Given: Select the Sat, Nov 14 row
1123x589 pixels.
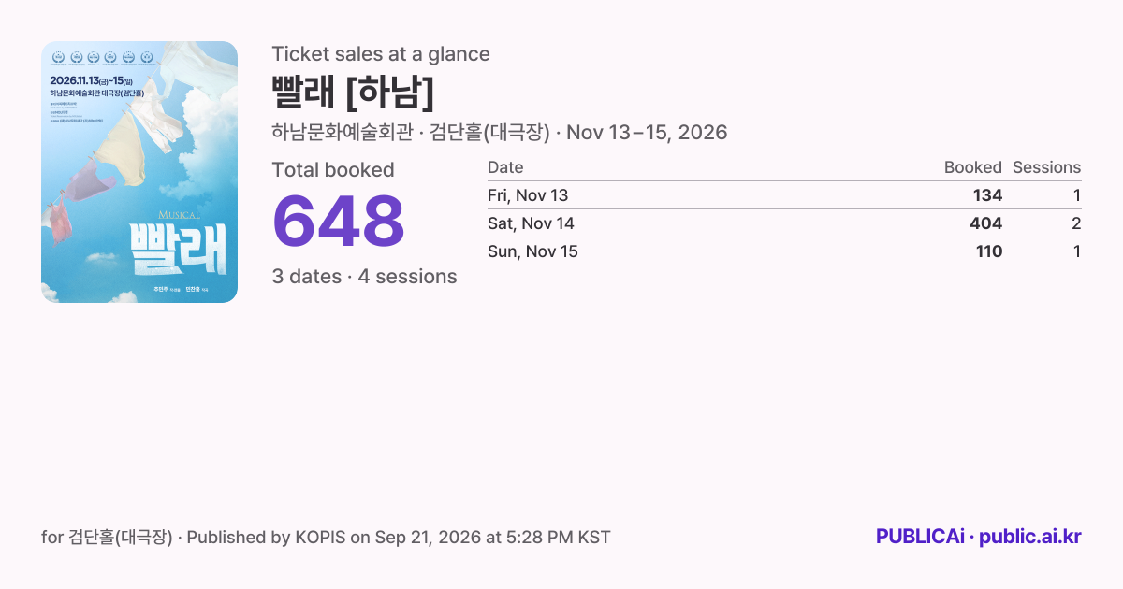Looking at the screenshot, I should pyautogui.click(x=784, y=223).
